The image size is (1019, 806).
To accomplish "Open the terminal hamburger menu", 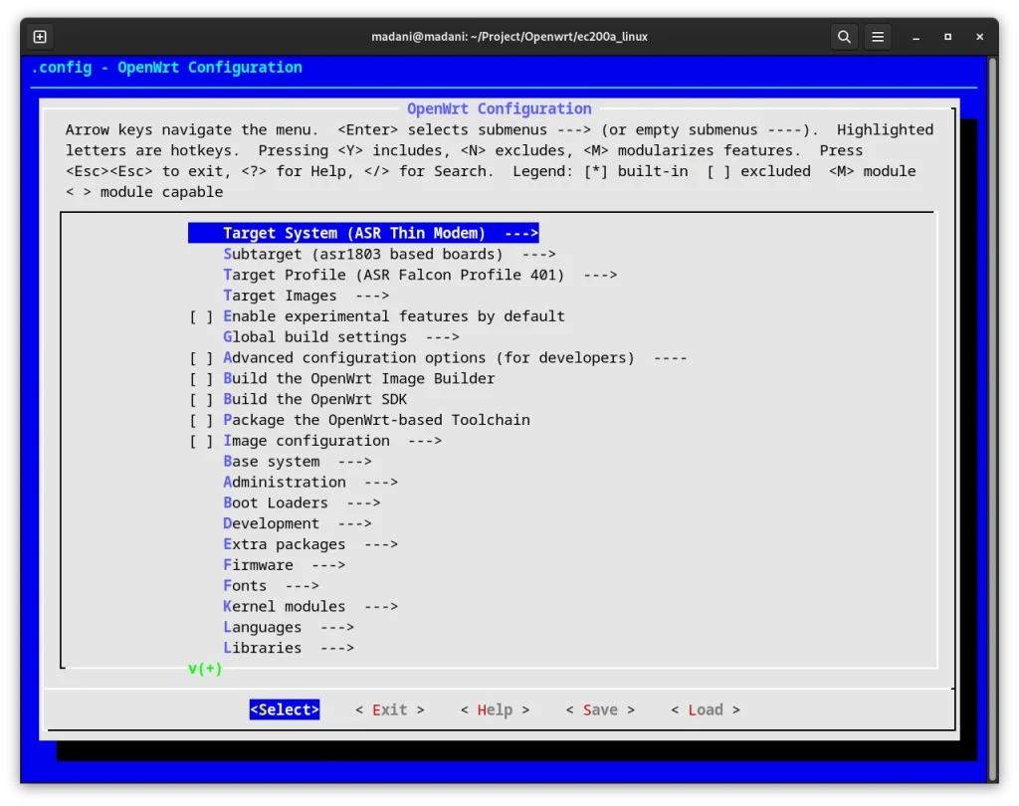I will pos(877,36).
